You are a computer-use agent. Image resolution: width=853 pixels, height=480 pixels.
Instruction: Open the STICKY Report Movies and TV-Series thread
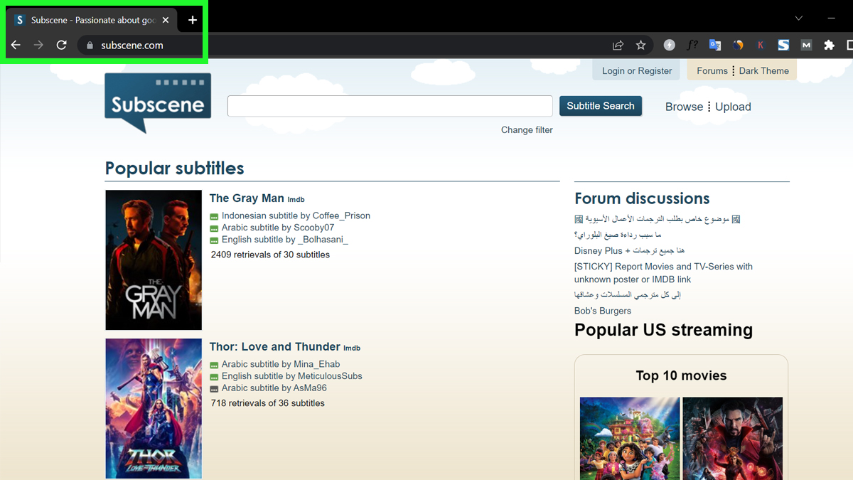pyautogui.click(x=663, y=273)
